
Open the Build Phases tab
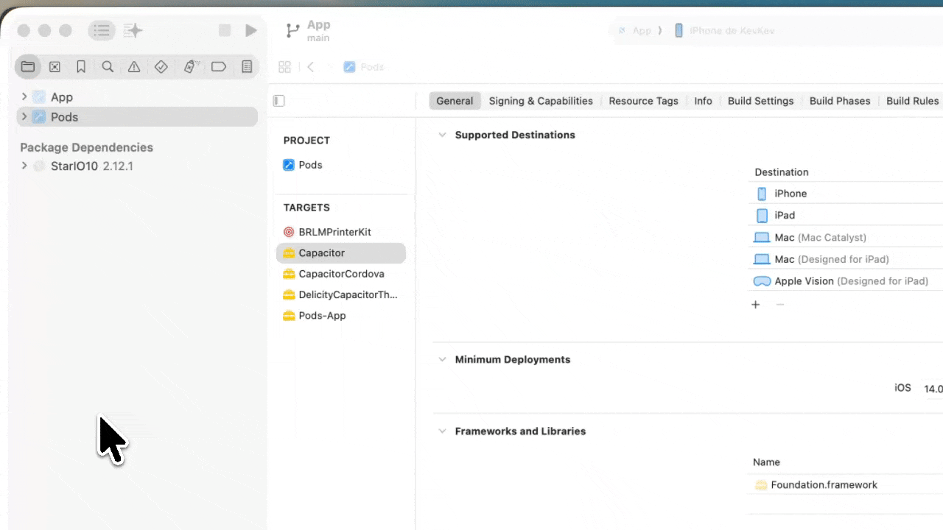pyautogui.click(x=840, y=101)
